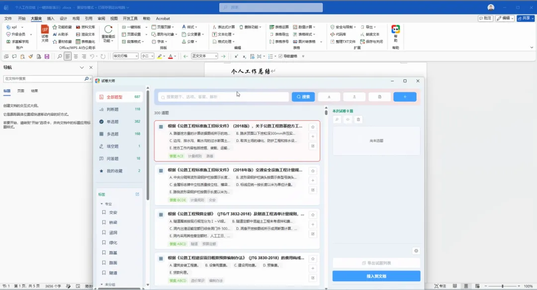The width and height of the screenshot is (537, 290).
Task: Open 求甚解学苑 in account group
Action: pos(18,42)
